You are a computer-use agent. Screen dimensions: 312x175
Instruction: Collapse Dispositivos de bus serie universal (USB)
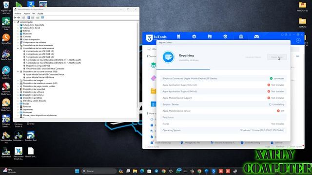click(x=18, y=71)
